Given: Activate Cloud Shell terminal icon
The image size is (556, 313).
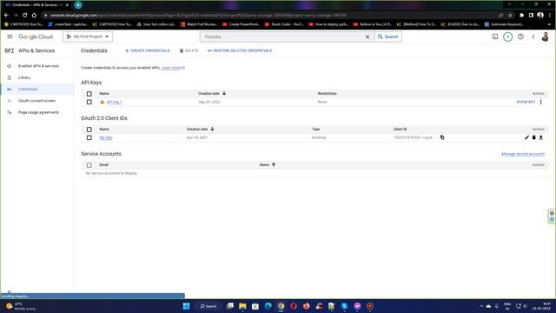Looking at the screenshot, I should click(495, 37).
